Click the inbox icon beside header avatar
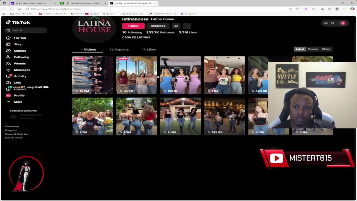Screen dimensions: 357x201 (332, 23)
